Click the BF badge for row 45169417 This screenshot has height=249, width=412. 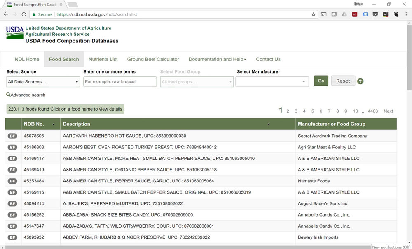click(x=12, y=159)
